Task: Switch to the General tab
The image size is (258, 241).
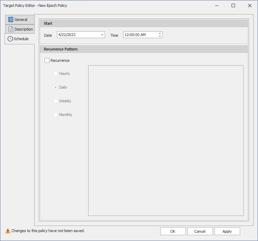Action: (x=21, y=20)
